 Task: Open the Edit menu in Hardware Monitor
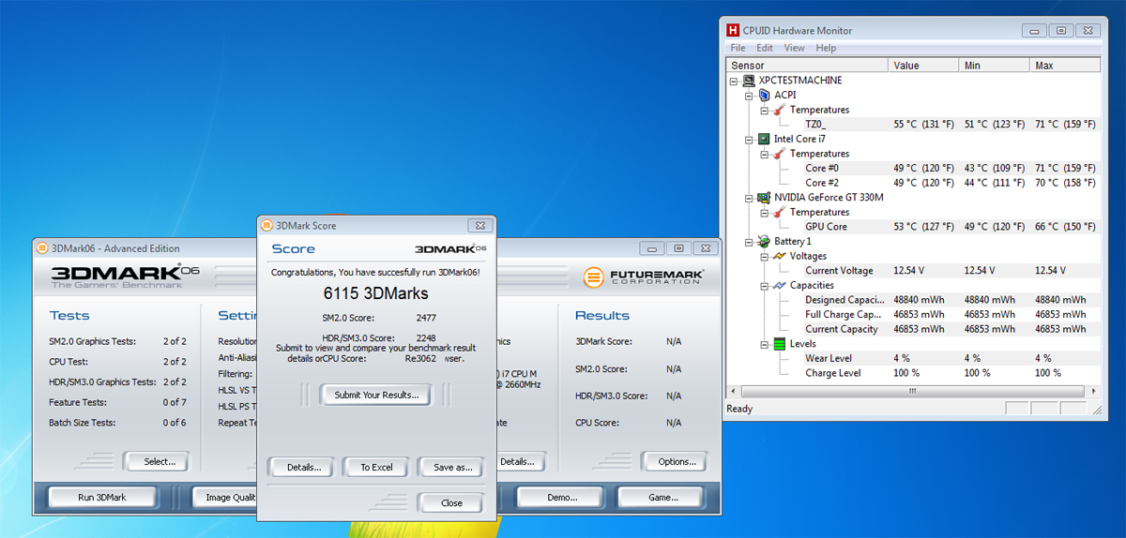(x=765, y=48)
